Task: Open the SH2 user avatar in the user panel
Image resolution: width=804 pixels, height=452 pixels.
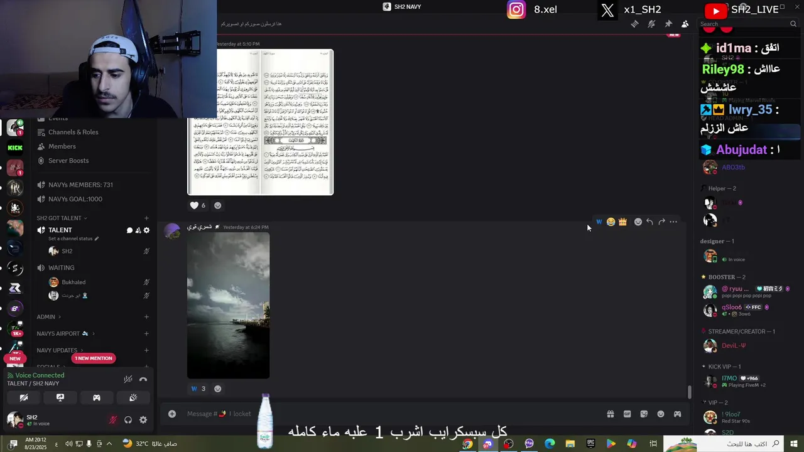Action: tap(14, 419)
